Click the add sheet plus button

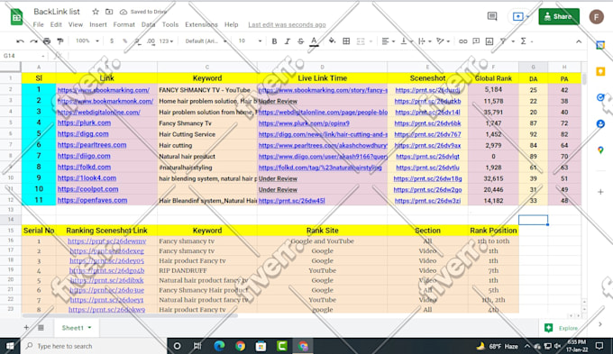[26, 328]
